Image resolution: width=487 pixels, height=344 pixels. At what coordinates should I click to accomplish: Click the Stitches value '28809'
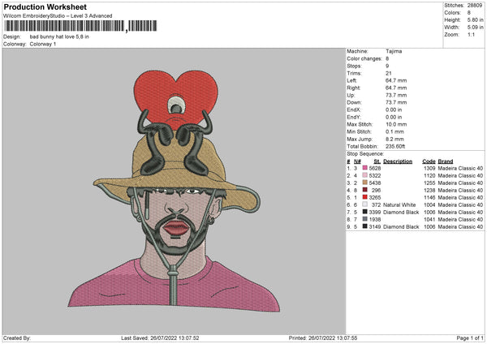click(x=475, y=6)
